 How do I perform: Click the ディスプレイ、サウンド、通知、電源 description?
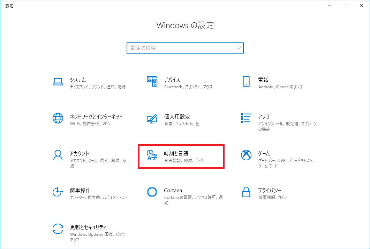click(98, 87)
